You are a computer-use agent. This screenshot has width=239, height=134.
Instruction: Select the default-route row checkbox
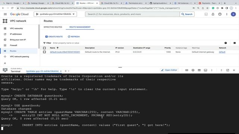(x=44, y=52)
